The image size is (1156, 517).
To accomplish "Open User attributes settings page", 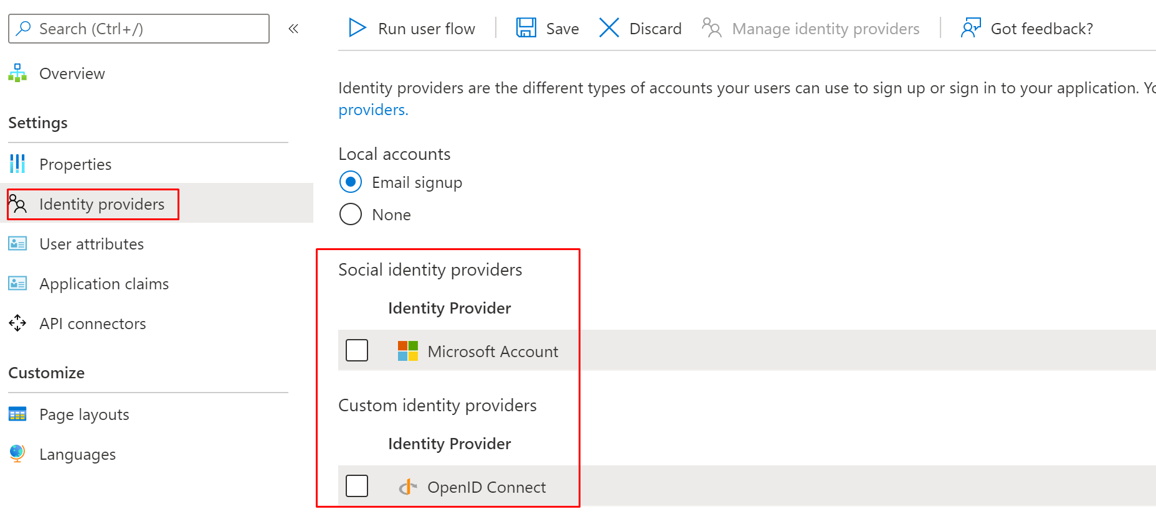I will pyautogui.click(x=92, y=244).
